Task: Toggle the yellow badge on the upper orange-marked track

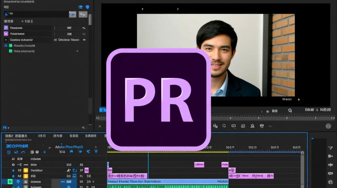Action: 26,170
